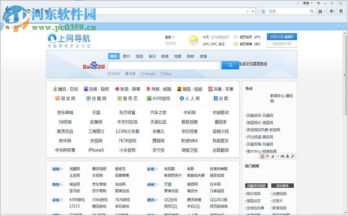348x216 pixels.
Task: Click the rightmost toolbar icon after the speaker
Action: [x=341, y=11]
